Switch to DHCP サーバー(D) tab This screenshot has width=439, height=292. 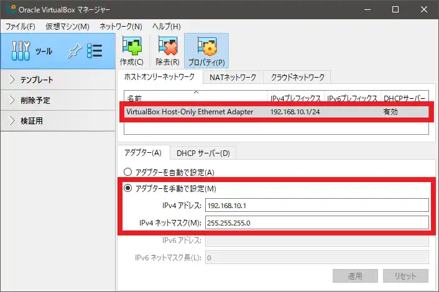[x=203, y=153]
